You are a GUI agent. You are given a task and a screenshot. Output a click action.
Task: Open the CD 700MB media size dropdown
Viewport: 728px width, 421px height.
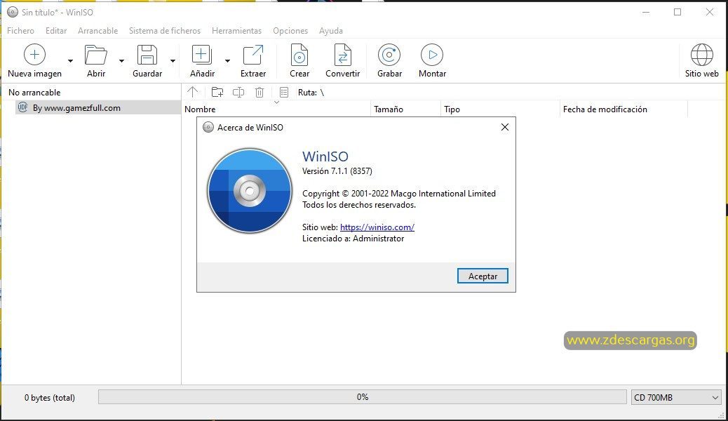point(676,397)
